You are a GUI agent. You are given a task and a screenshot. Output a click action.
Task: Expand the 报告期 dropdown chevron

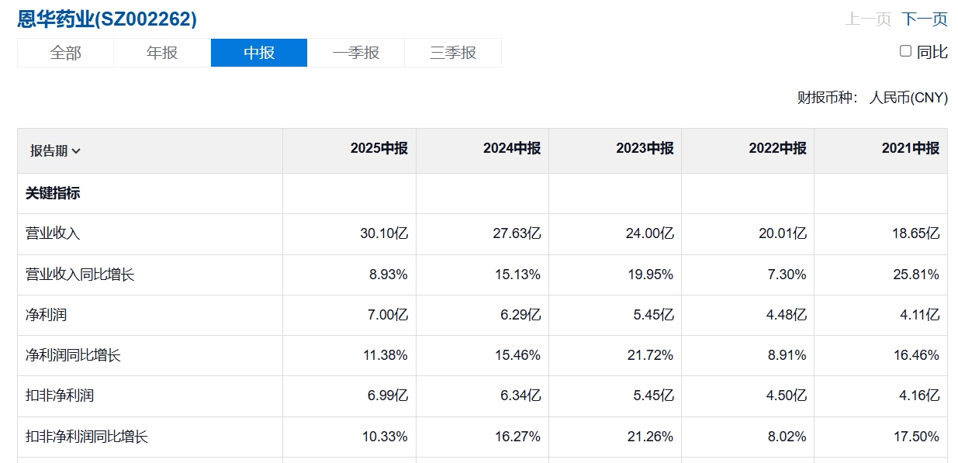76,151
